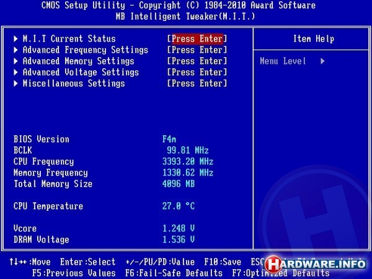Click DRAM Voltage value 1.536 V
Image resolution: width=372 pixels, height=279 pixels.
(x=179, y=239)
